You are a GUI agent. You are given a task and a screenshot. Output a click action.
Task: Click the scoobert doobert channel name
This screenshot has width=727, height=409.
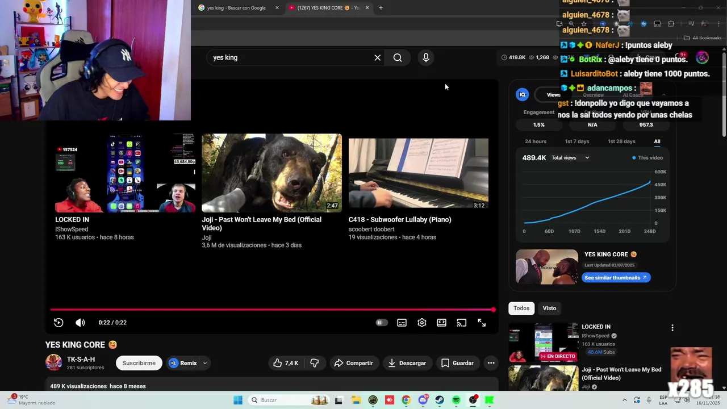pyautogui.click(x=371, y=229)
